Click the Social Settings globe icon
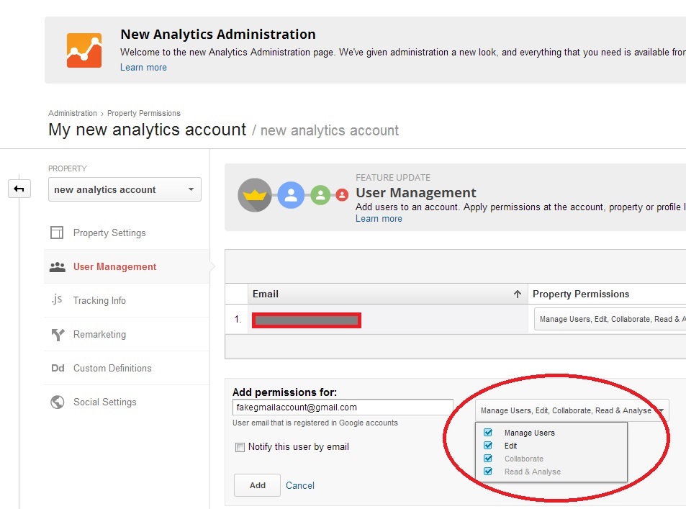This screenshot has height=509, width=686. 57,402
